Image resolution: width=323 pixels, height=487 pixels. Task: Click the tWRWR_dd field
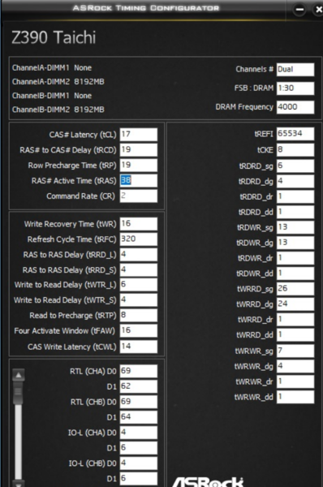tap(295, 397)
